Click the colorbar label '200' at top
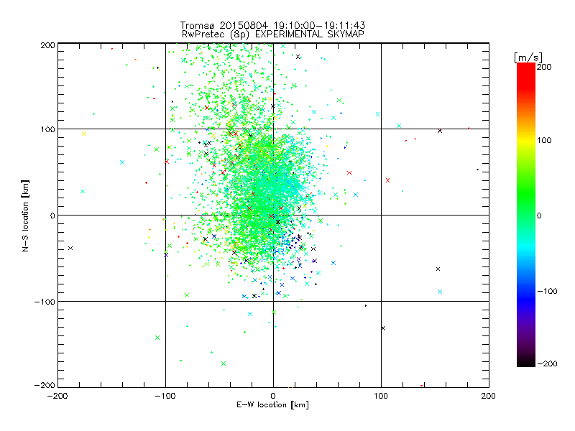 (544, 67)
